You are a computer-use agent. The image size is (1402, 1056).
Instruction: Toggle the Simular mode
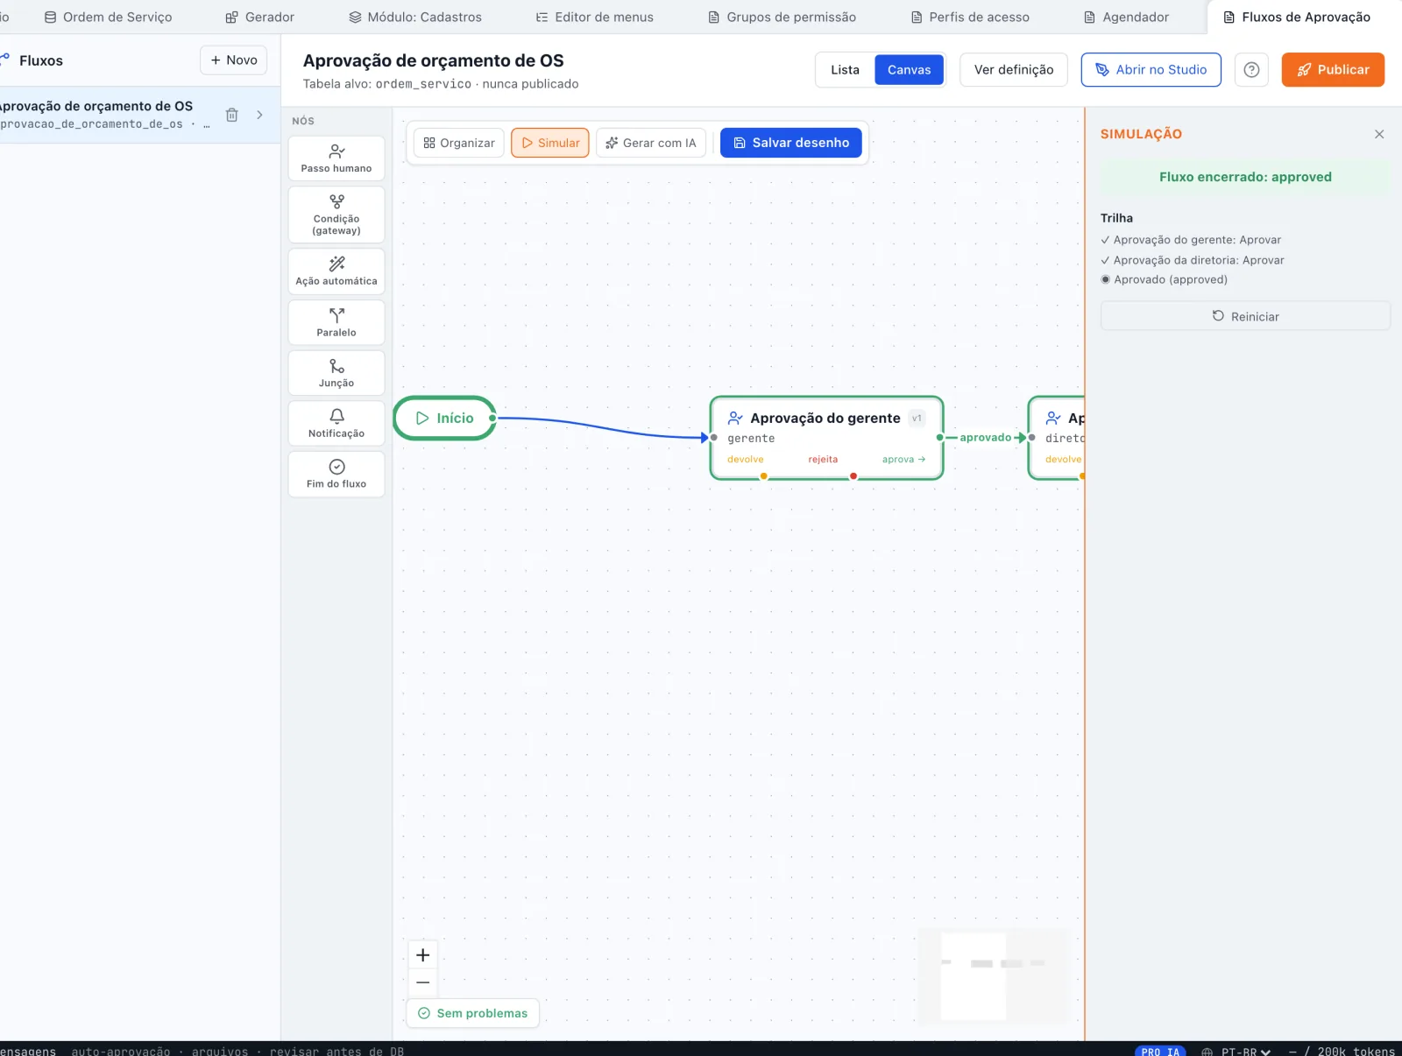tap(550, 143)
